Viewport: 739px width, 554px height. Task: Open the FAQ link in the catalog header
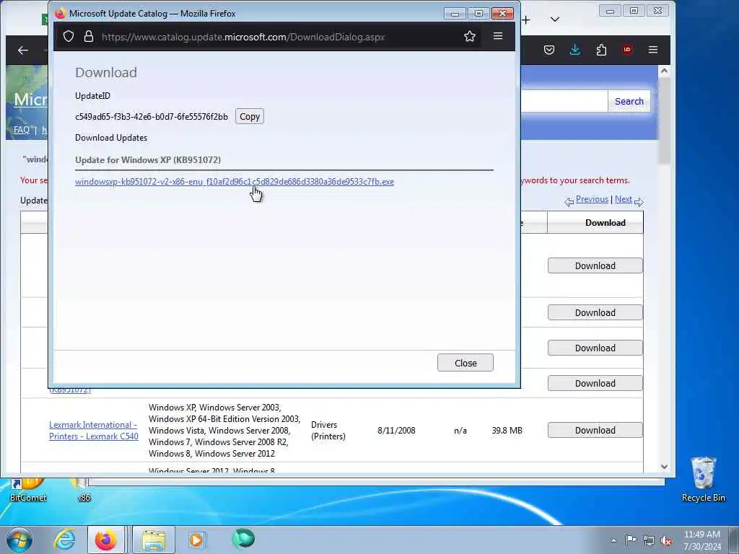point(21,130)
